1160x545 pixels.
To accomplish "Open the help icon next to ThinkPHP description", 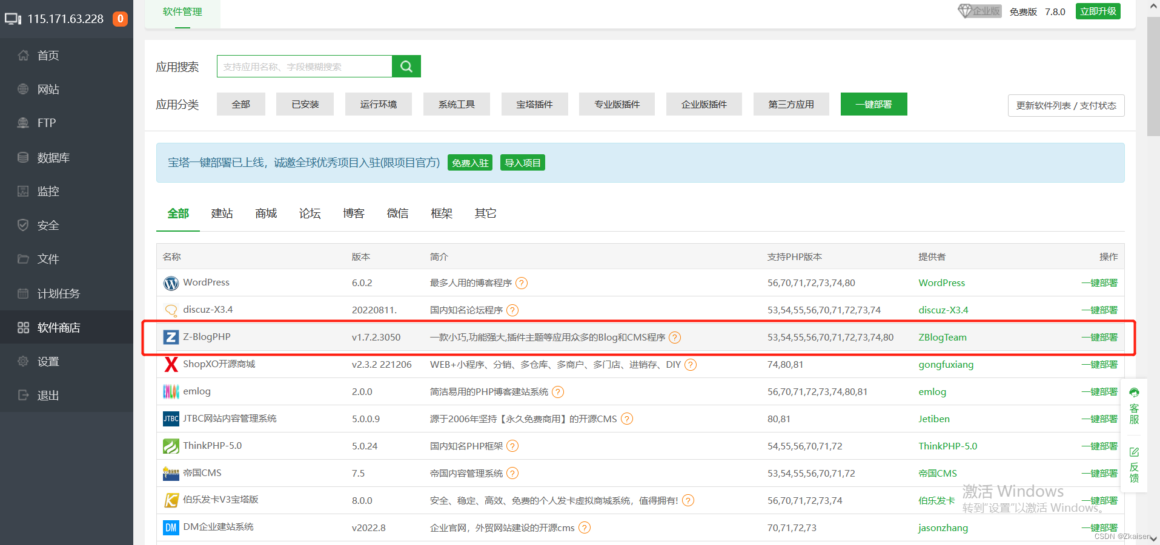I will pyautogui.click(x=512, y=446).
